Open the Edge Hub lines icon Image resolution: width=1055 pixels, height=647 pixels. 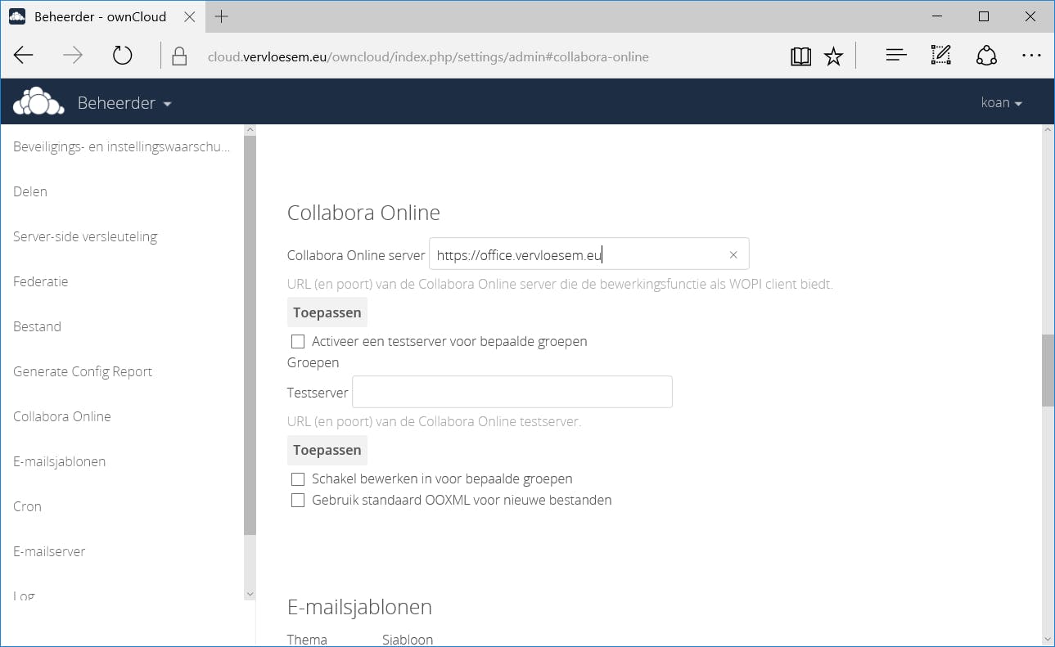[896, 56]
